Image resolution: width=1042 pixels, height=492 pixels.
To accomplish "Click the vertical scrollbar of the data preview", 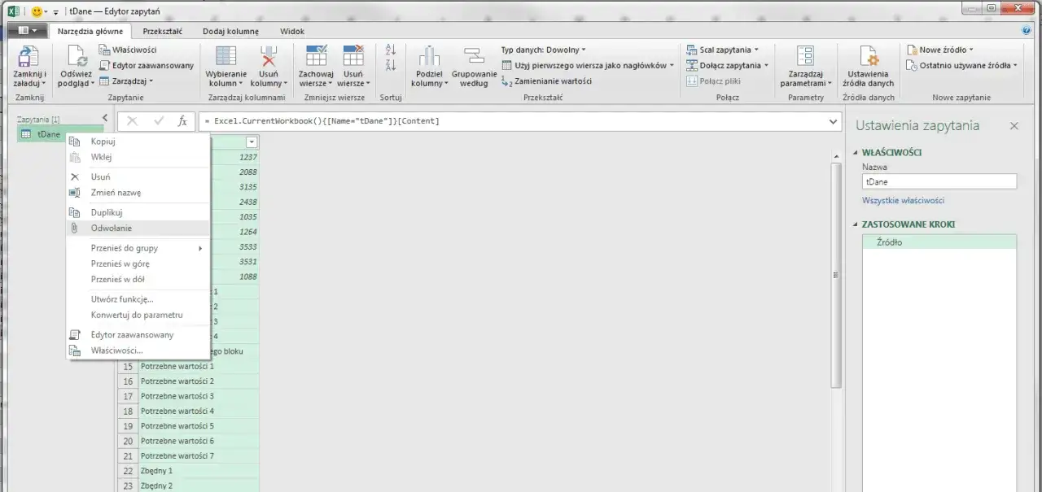I will (x=836, y=276).
